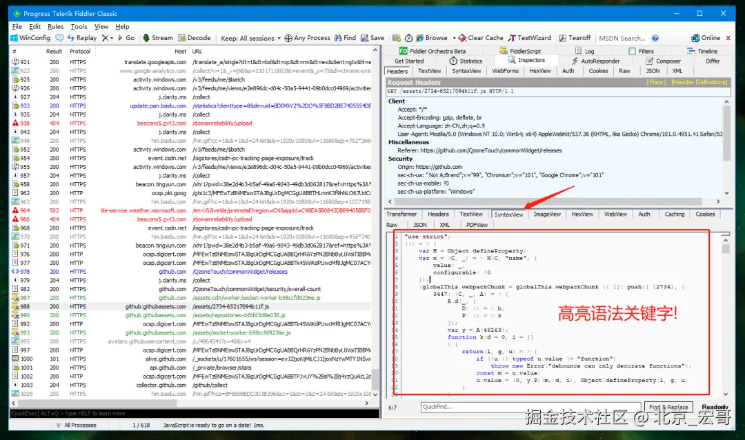
Task: Select session 988 github.githubassets.com row
Action: point(190,306)
